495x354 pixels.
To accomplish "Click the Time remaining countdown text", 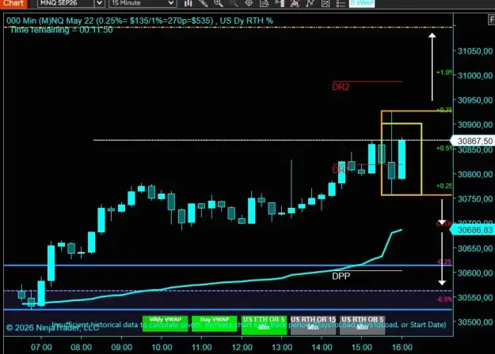I will 61,30.
